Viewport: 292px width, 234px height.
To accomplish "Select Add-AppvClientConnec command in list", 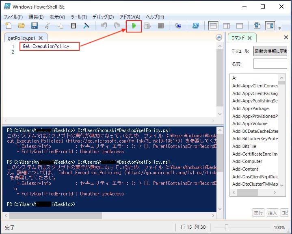I will (255, 86).
